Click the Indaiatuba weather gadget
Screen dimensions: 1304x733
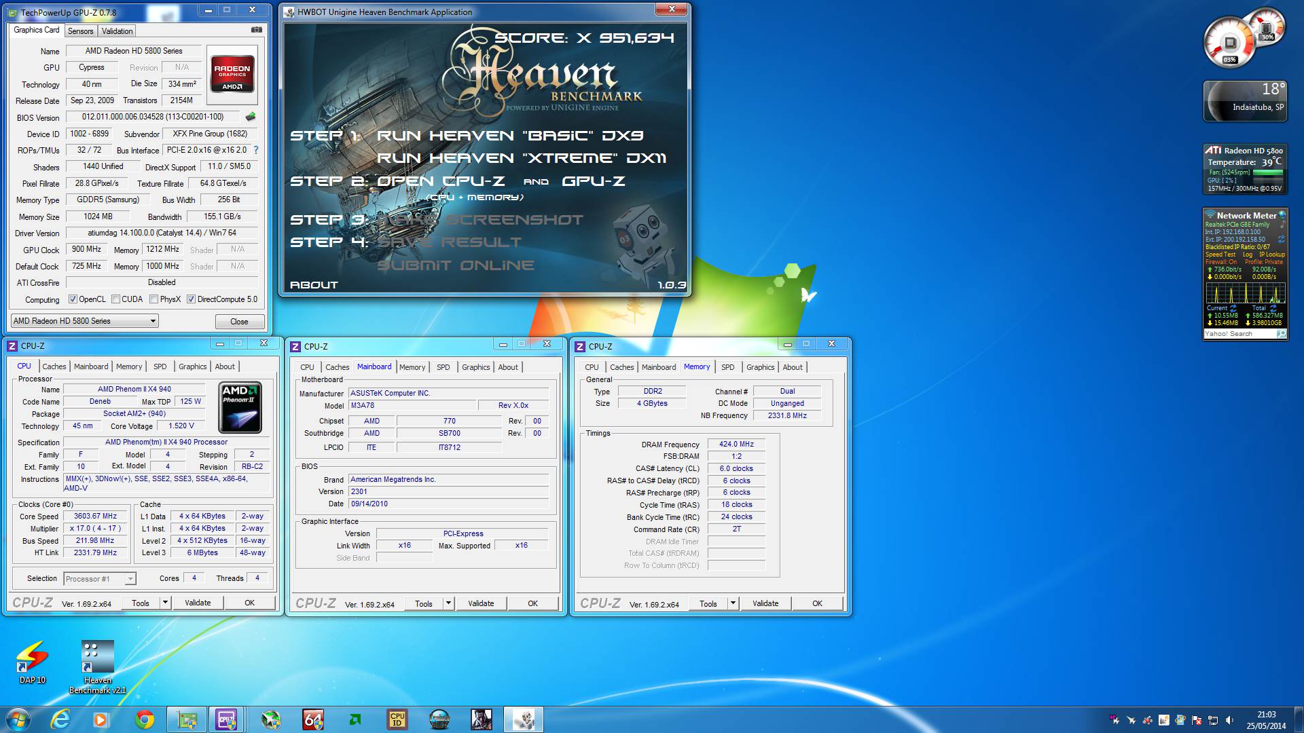pyautogui.click(x=1245, y=101)
